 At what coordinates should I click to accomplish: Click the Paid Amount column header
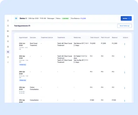(x=105, y=37)
